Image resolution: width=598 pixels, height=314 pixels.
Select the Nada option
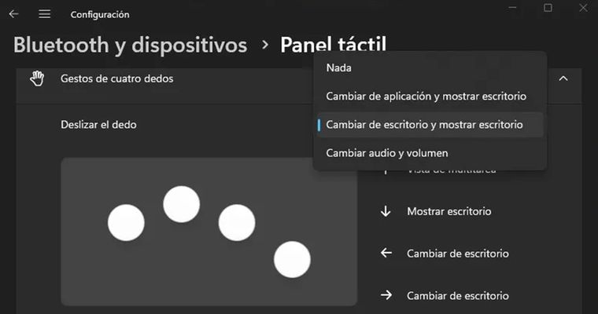click(x=339, y=68)
